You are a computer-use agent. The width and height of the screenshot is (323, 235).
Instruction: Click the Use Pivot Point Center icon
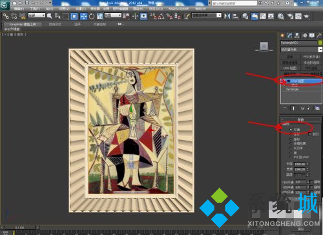[x=126, y=16]
